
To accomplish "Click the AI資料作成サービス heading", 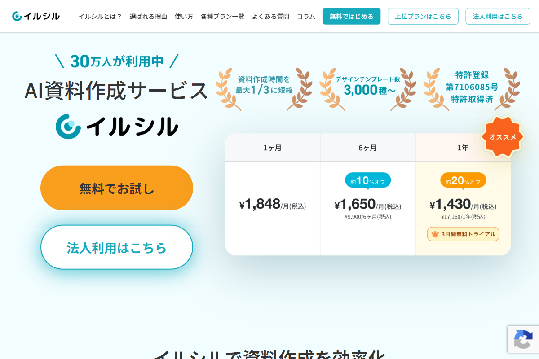I will pos(116,90).
